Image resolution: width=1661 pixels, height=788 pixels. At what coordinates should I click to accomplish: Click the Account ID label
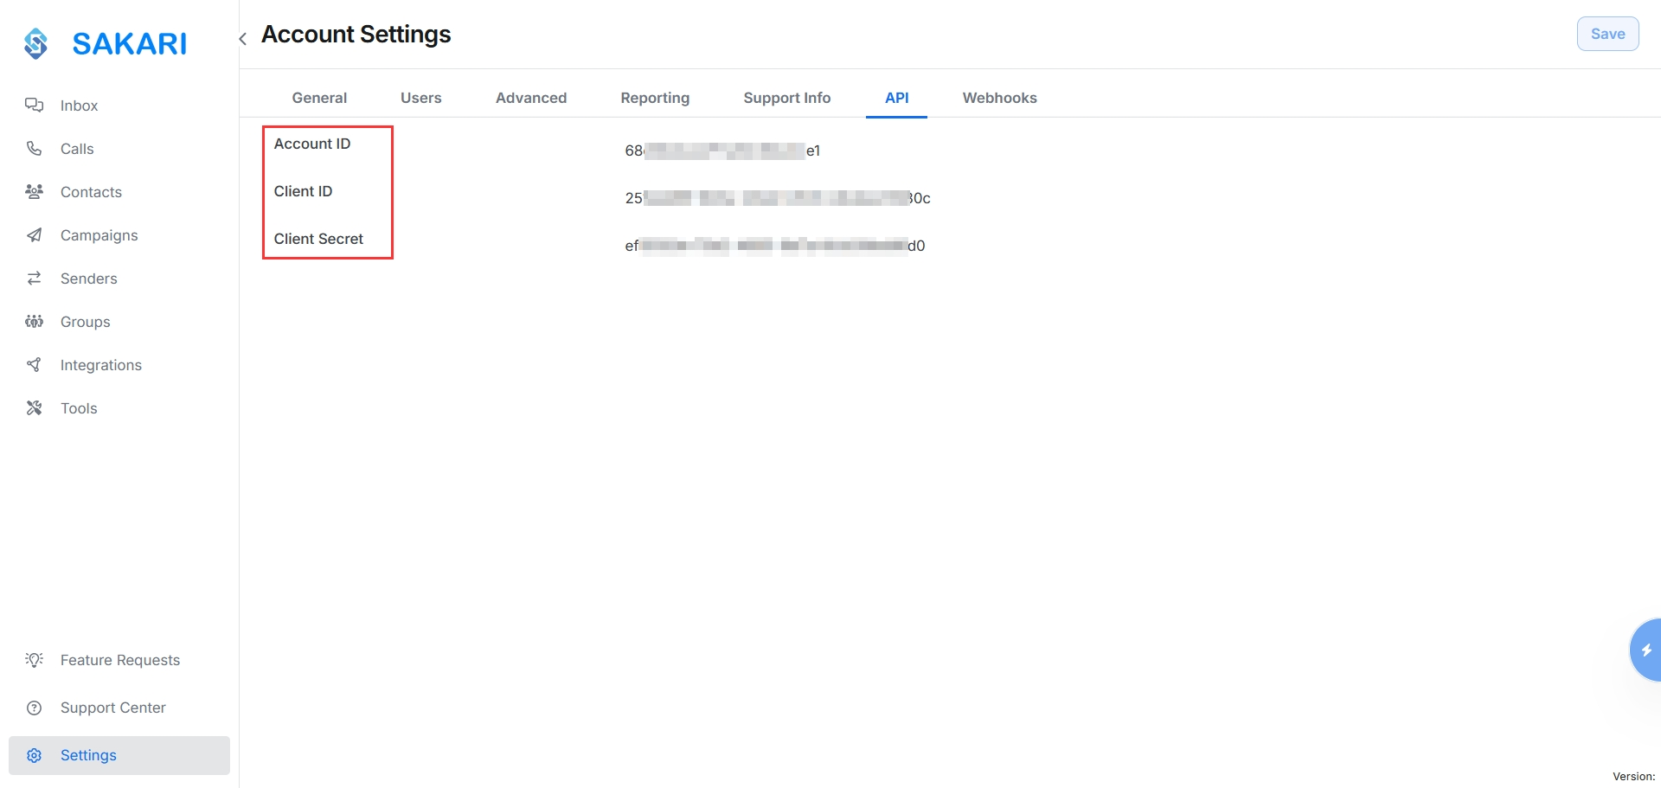point(312,144)
